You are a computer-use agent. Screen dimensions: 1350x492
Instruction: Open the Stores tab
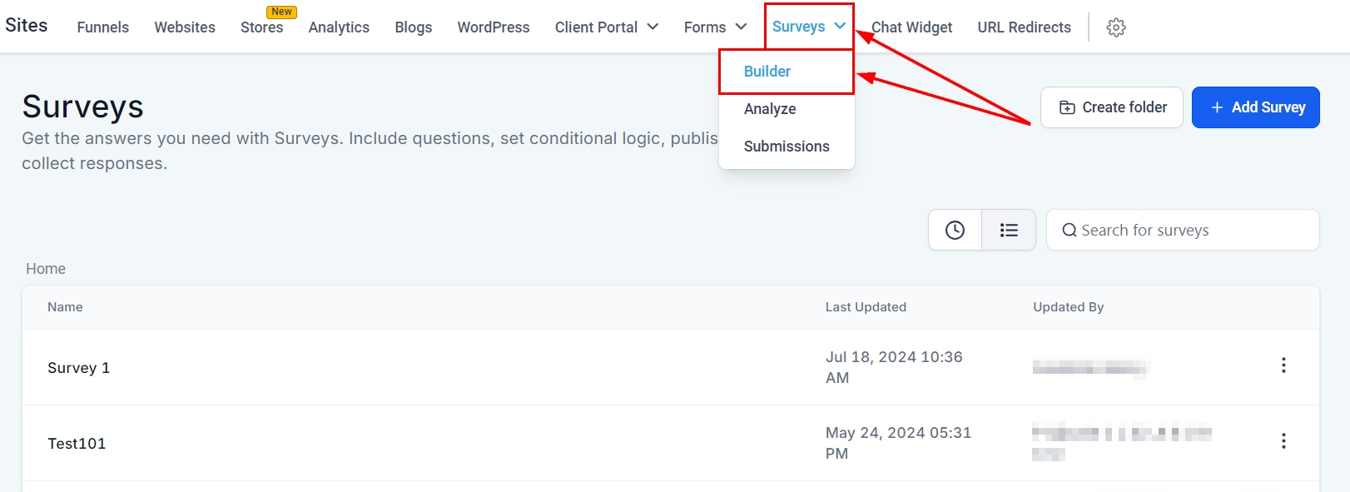(x=261, y=27)
